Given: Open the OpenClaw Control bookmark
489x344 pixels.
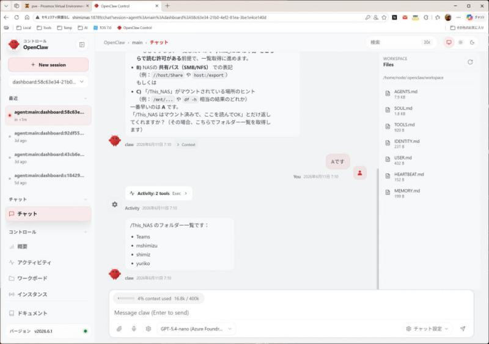Looking at the screenshot, I should coord(134,27).
